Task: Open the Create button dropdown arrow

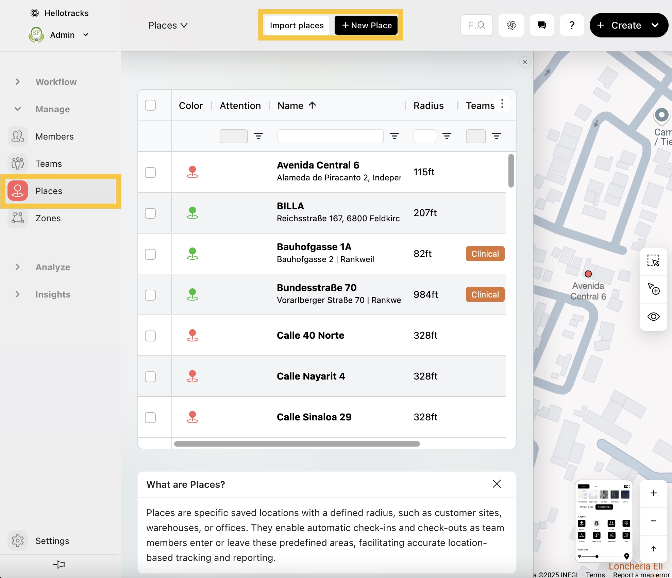Action: [655, 25]
